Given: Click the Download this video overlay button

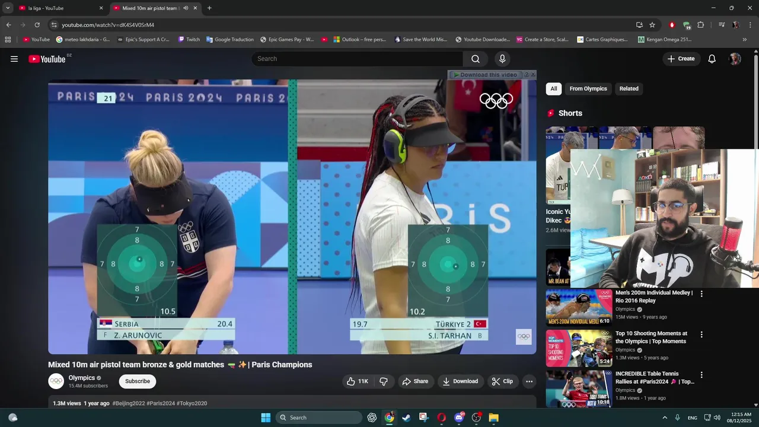Looking at the screenshot, I should coord(484,75).
